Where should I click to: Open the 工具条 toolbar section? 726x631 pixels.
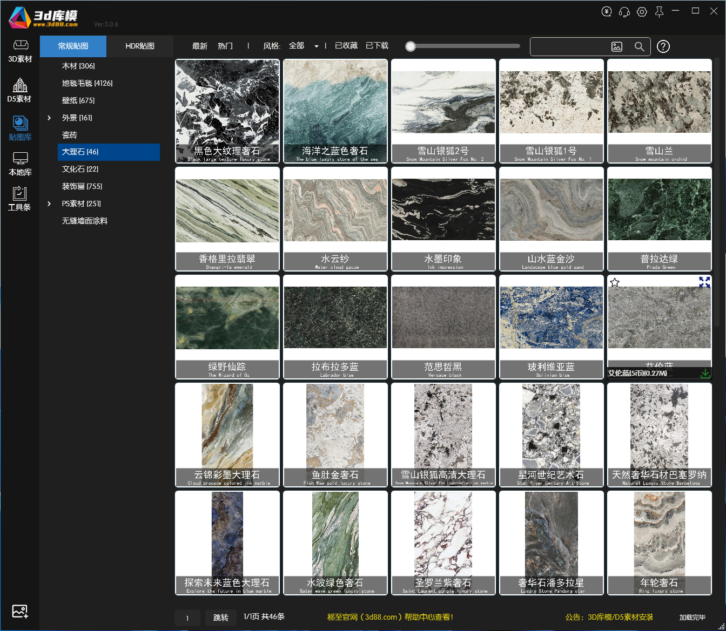19,199
